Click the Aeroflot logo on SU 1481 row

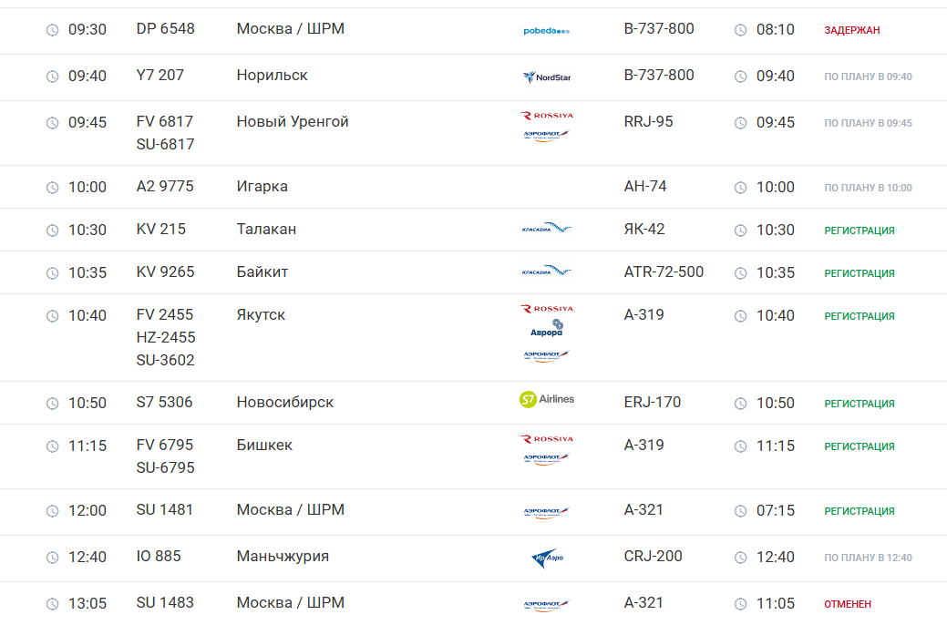[x=547, y=512]
